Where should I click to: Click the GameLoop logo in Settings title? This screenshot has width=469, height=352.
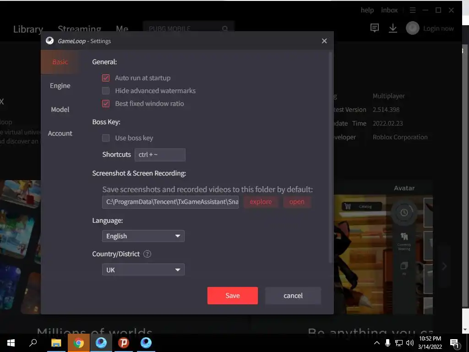pos(49,41)
